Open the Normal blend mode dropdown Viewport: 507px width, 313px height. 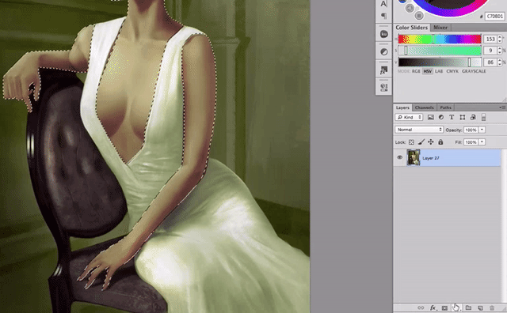419,130
